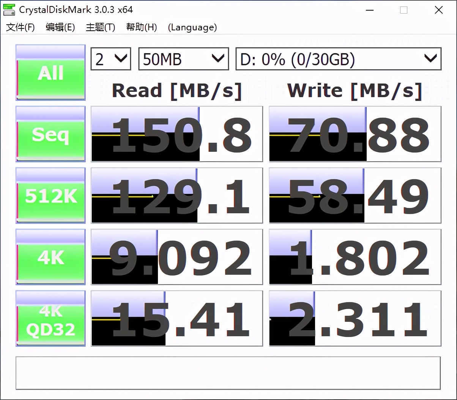Screen dimensions: 457x400
Task: Run All benchmark tests
Action: click(50, 72)
